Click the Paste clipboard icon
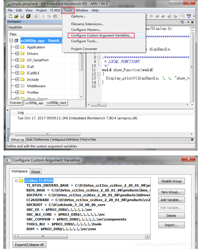The width and height of the screenshot is (200, 249). coord(55,16)
